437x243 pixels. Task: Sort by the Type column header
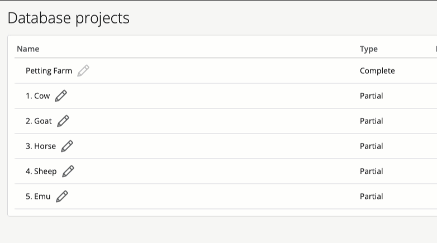click(368, 49)
